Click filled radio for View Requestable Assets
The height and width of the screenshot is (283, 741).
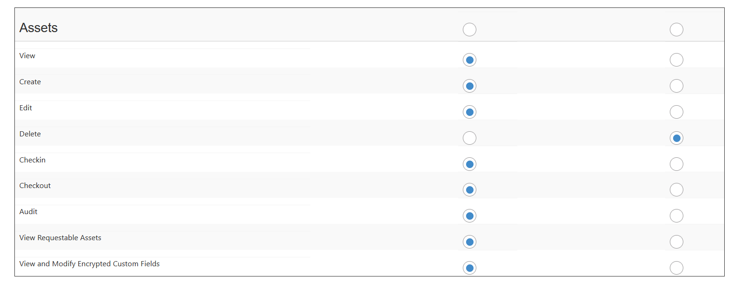469,242
